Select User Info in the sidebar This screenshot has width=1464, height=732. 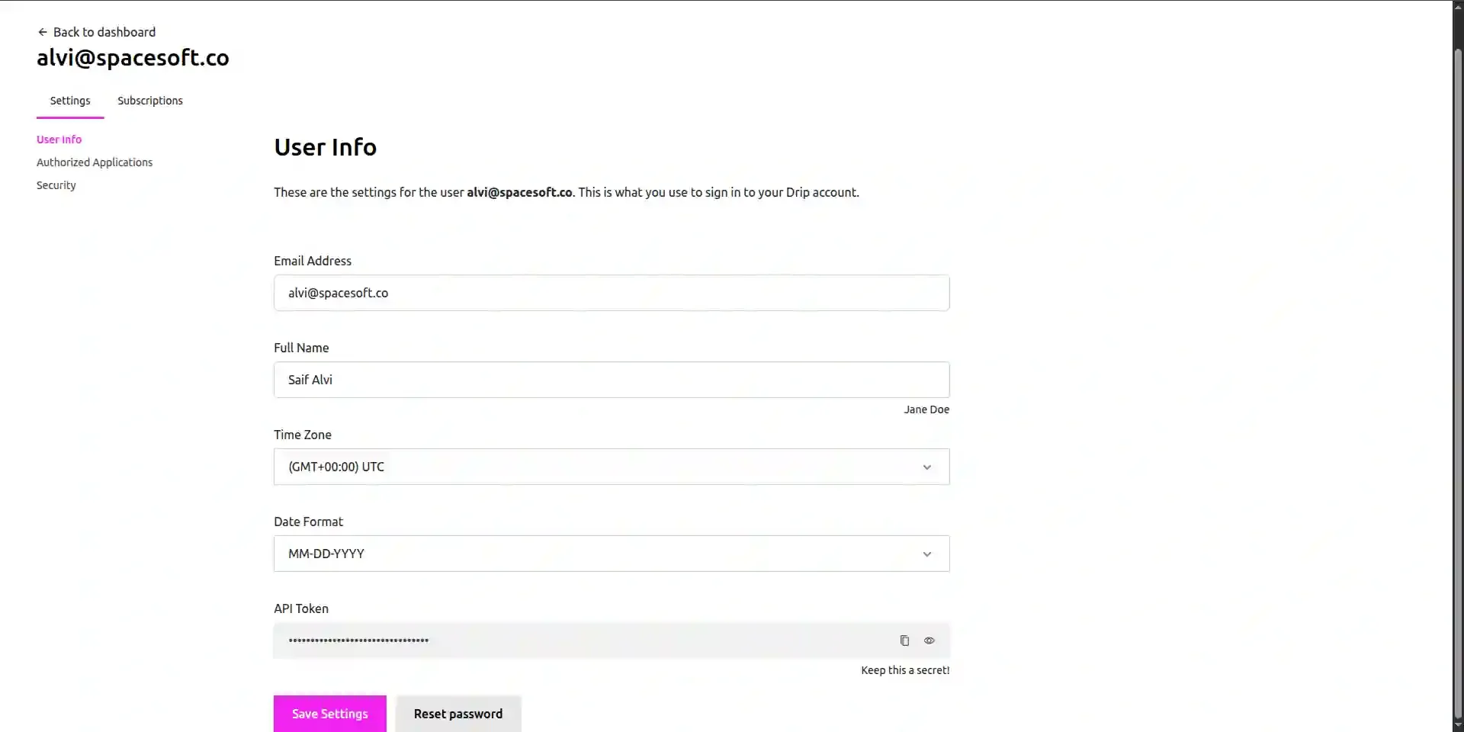click(x=59, y=140)
